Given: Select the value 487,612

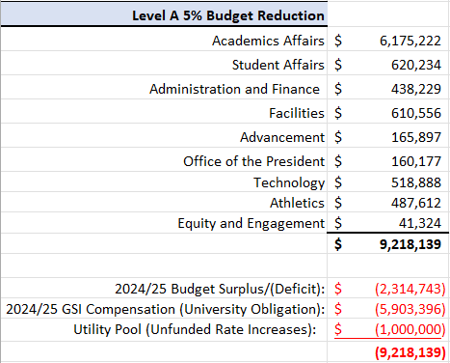Looking at the screenshot, I should (x=416, y=203).
